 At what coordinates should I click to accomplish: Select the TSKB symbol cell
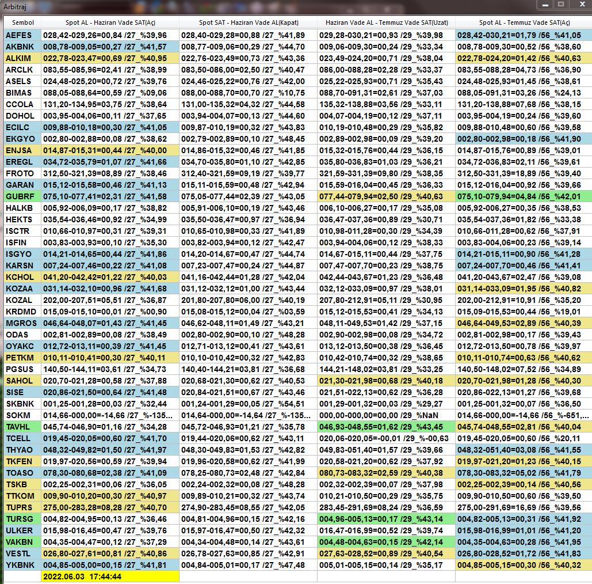[x=22, y=485]
